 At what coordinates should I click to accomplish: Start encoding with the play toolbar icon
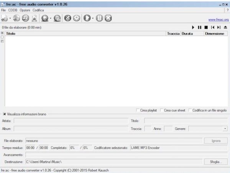(87, 18)
